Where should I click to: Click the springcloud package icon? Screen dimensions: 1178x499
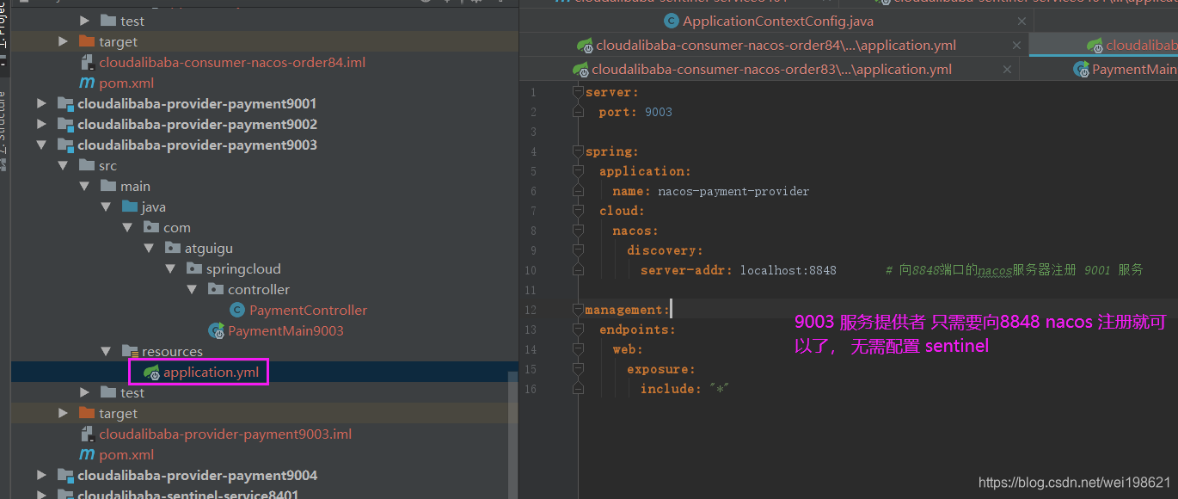194,268
